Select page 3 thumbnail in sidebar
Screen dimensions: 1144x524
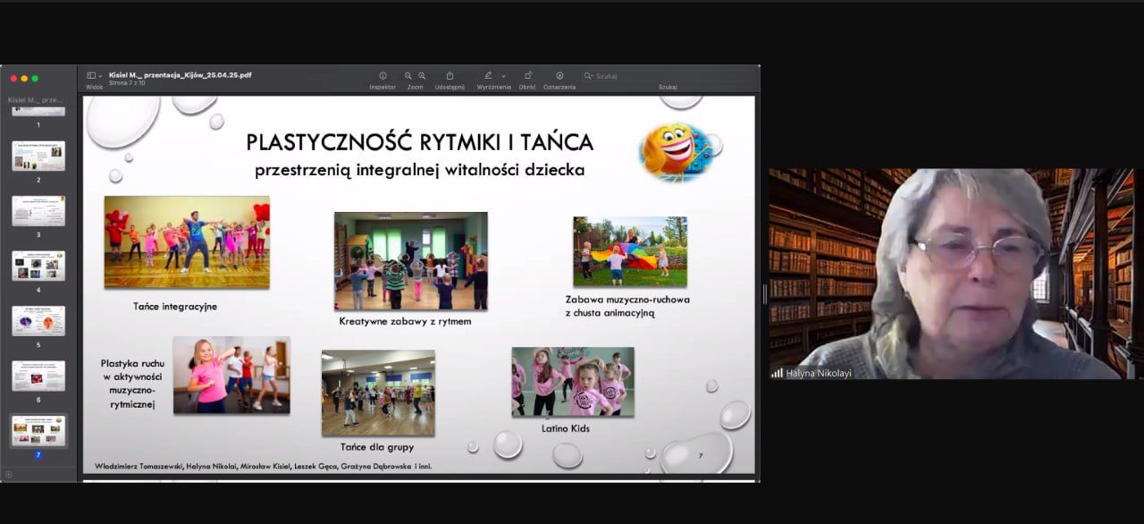(x=38, y=211)
